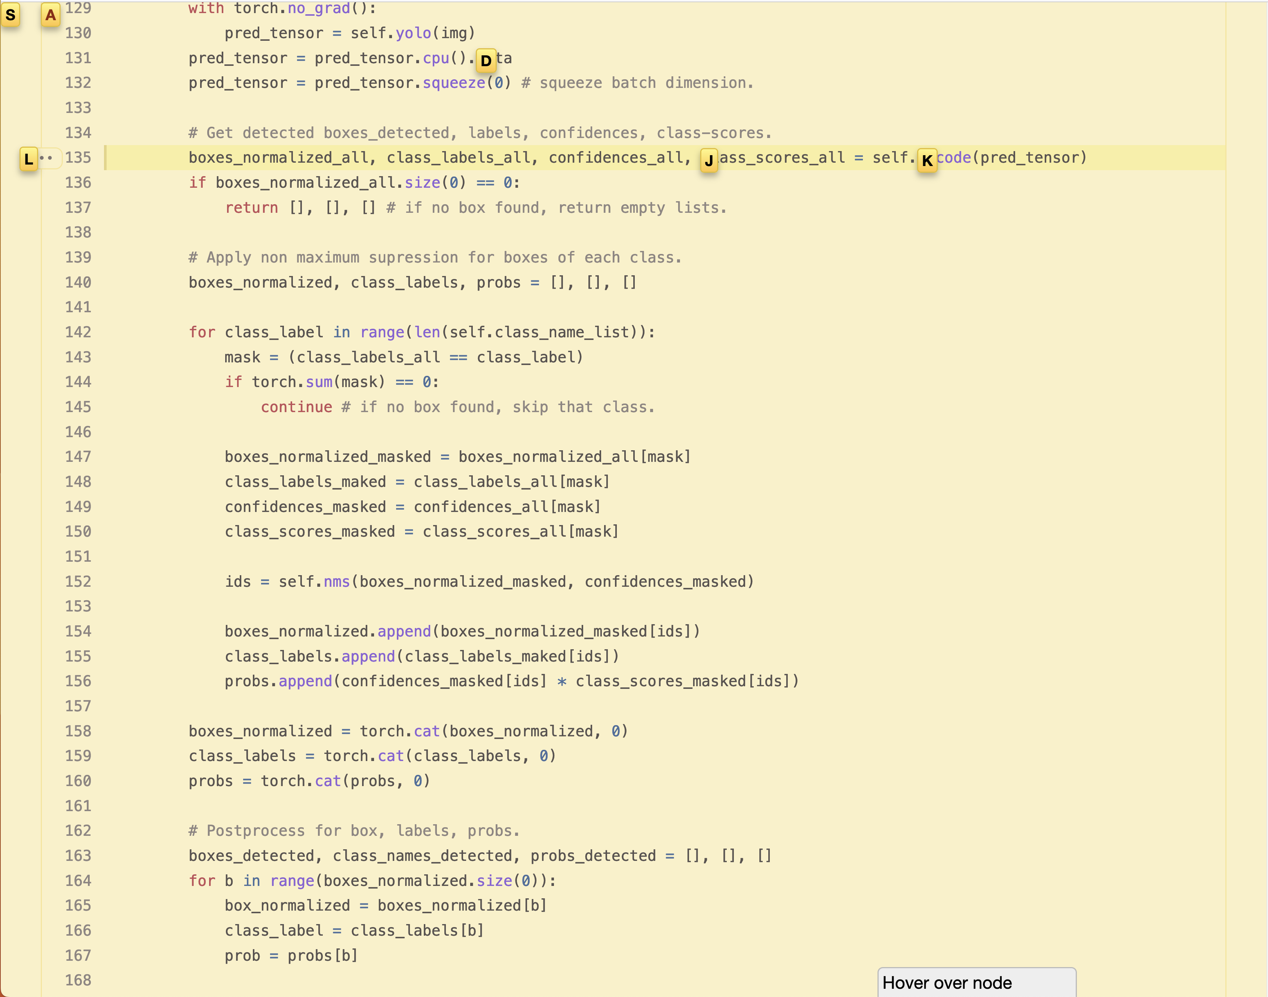Select line number 130

78,33
